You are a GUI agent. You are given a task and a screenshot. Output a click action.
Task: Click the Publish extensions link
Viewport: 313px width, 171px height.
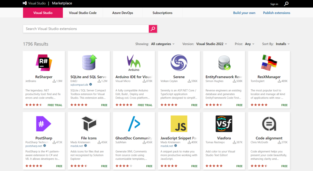point(277,13)
